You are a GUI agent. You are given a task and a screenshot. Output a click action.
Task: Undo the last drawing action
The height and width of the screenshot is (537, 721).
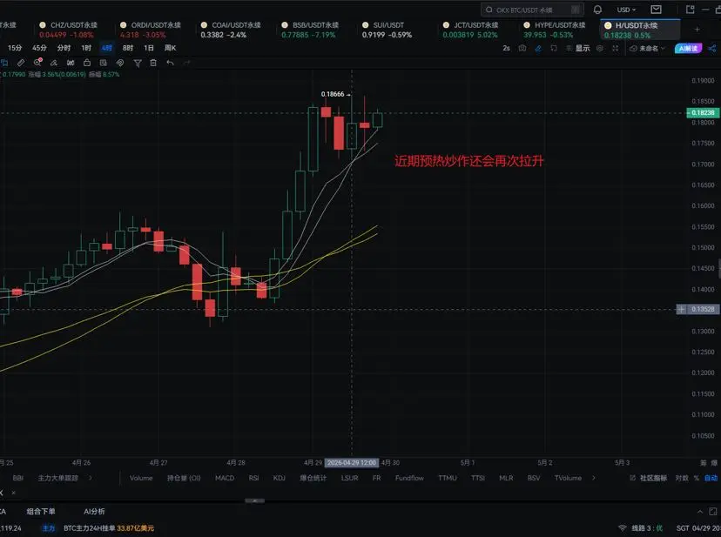point(170,63)
